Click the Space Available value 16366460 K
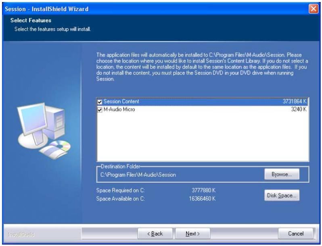Screen dimensions: 322x246 pos(202,198)
